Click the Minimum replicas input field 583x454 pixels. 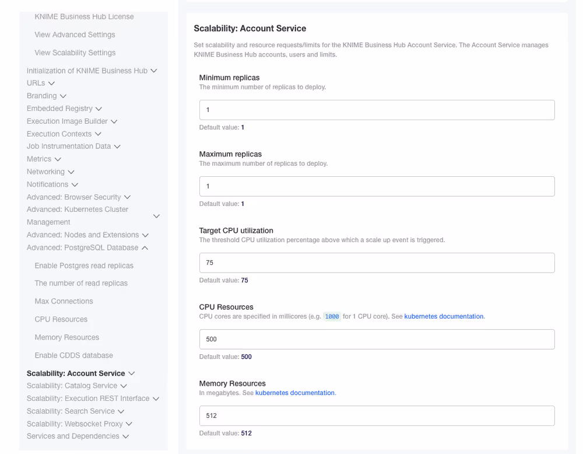pos(377,110)
